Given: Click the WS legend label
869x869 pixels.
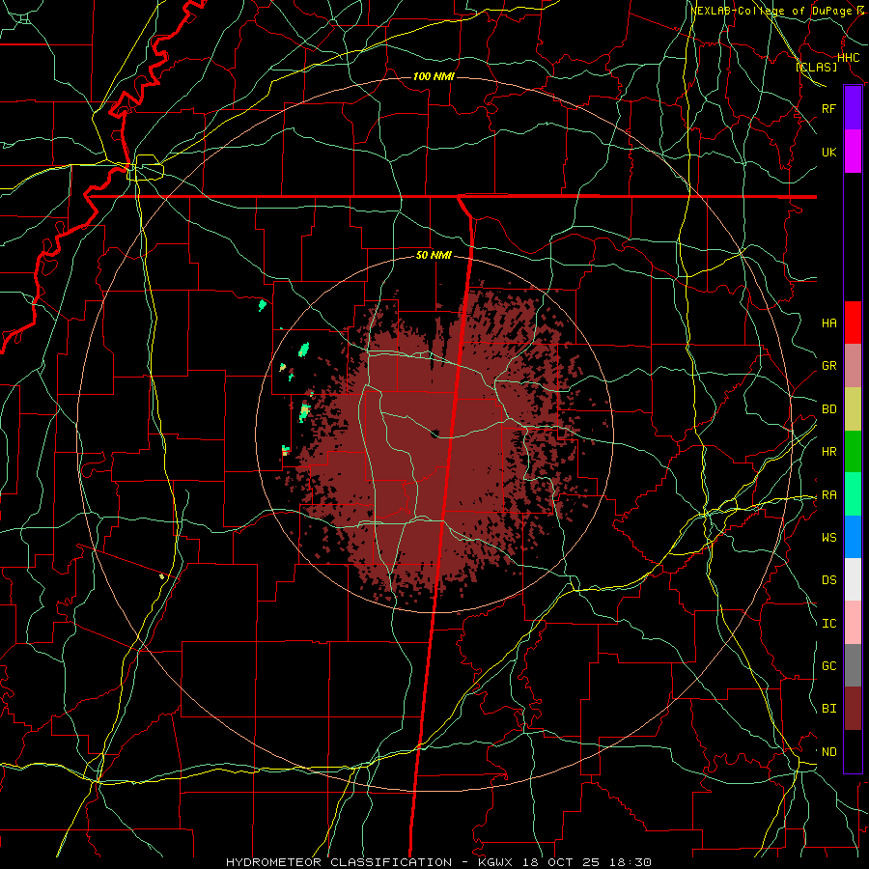Looking at the screenshot, I should pos(828,537).
